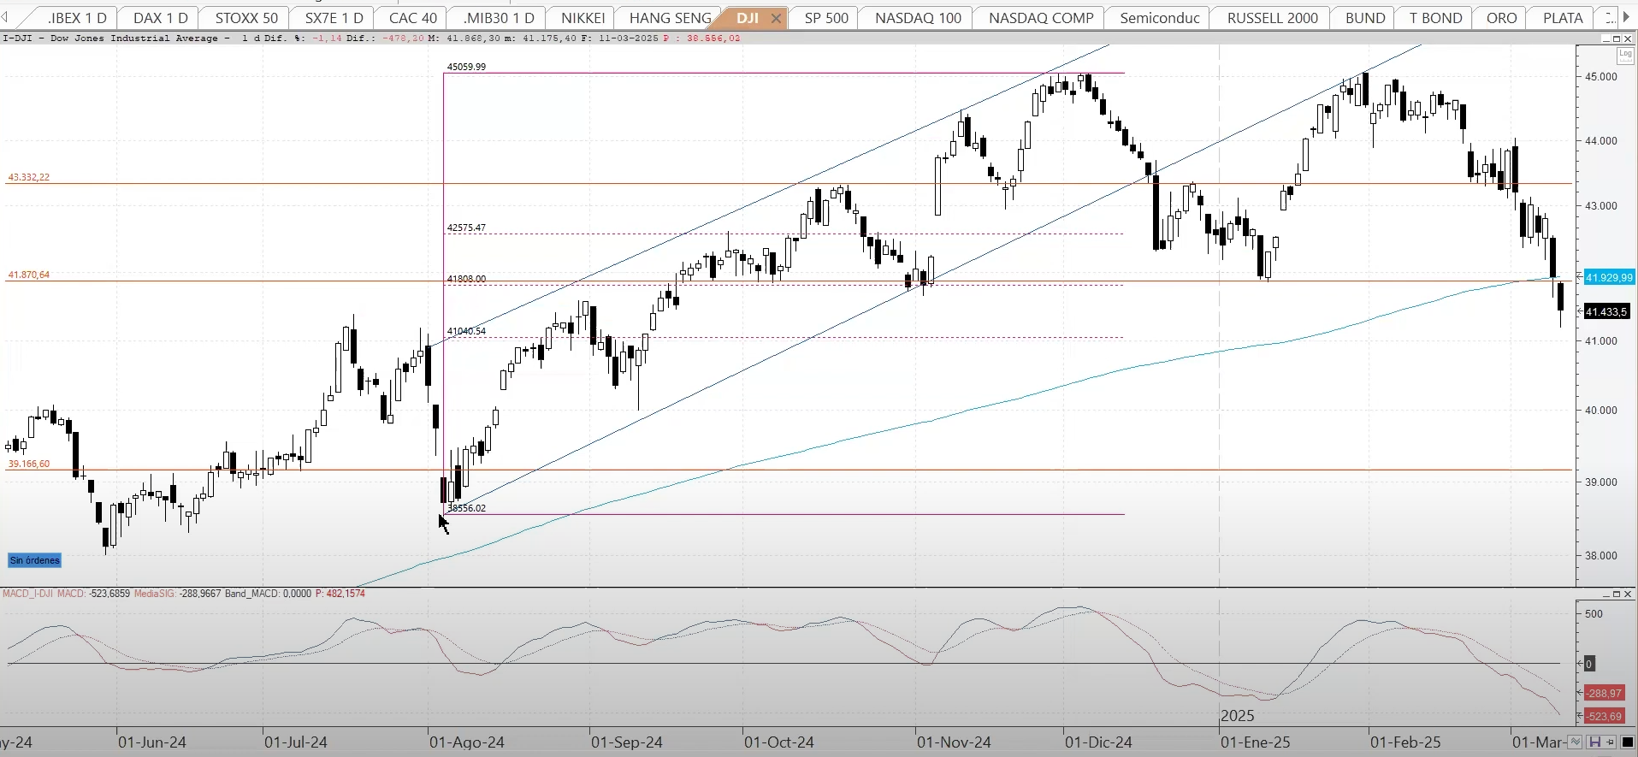1638x757 pixels.
Task: Close the MACD indicator pane
Action: pyautogui.click(x=1628, y=594)
